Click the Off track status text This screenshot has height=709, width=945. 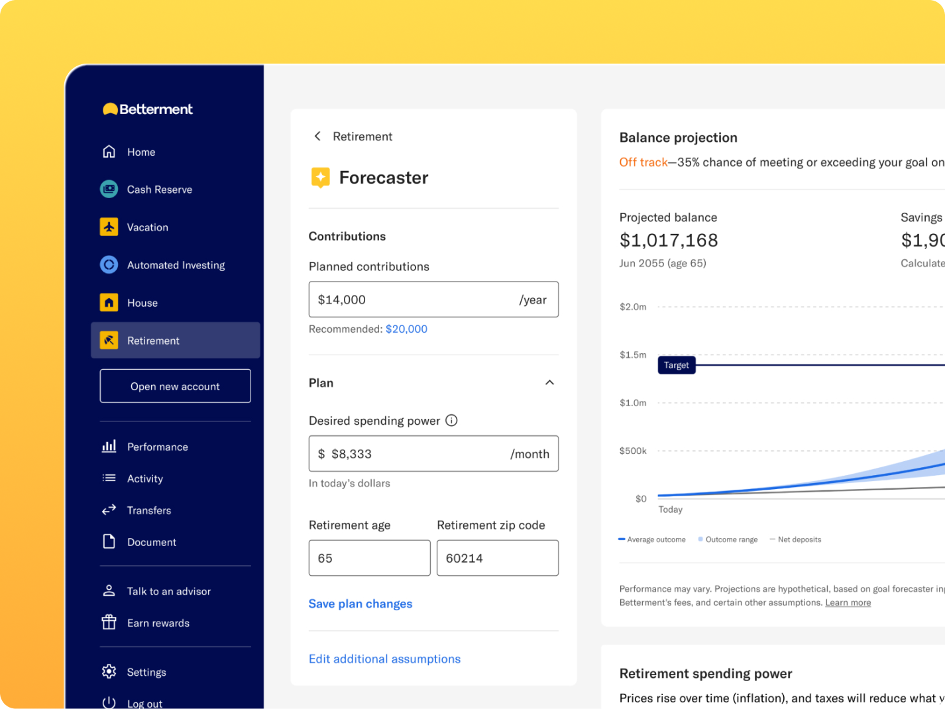pos(643,162)
